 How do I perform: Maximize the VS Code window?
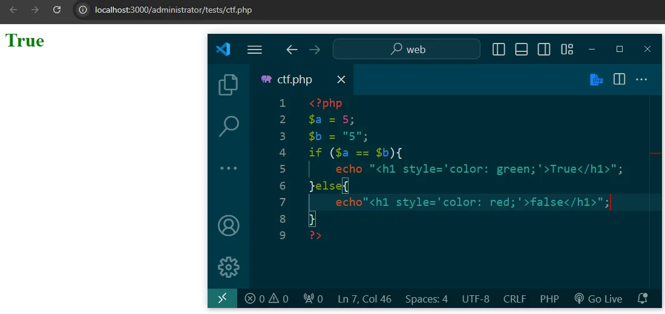click(x=620, y=49)
